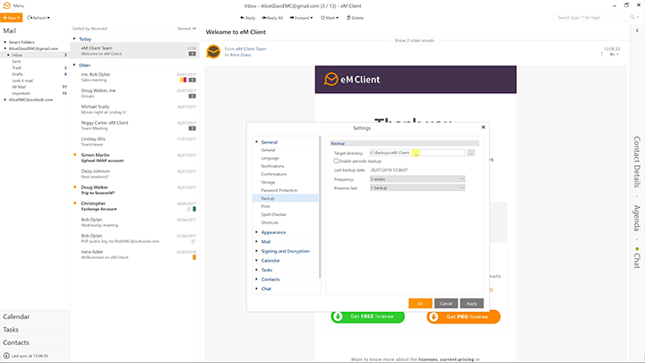The width and height of the screenshot is (645, 363).
Task: Select Notifications in Settings tree
Action: [272, 167]
